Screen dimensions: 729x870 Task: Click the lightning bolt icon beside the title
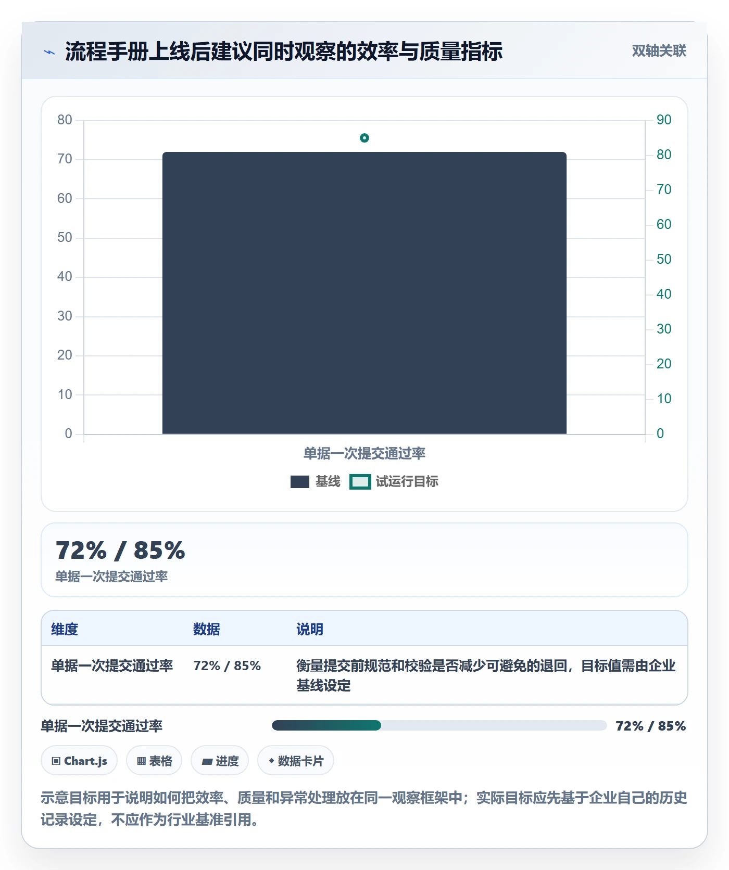click(x=49, y=52)
